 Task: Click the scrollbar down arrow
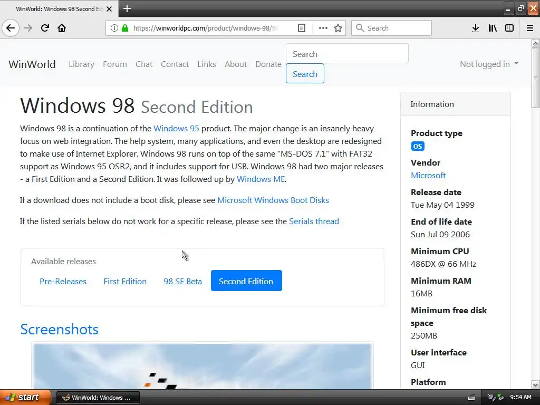[x=536, y=384]
